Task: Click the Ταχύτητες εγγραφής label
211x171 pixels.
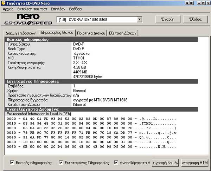Action: (26, 63)
